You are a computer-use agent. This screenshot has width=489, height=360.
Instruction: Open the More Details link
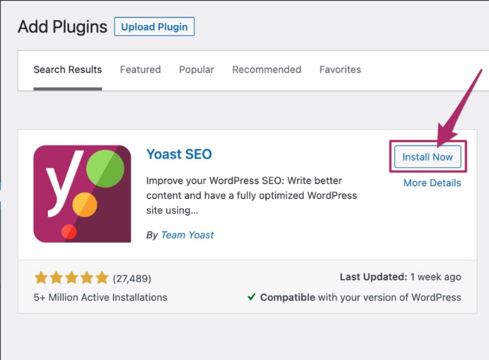click(x=432, y=183)
